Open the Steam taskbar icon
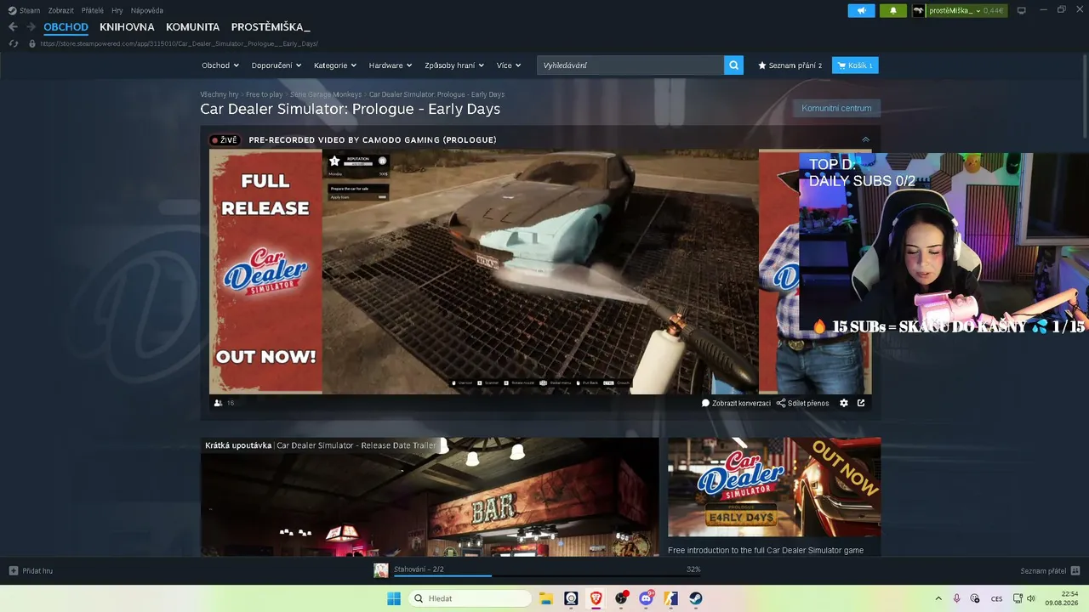 (x=695, y=598)
